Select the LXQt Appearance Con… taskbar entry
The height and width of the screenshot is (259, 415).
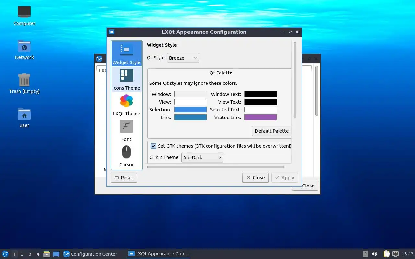(158, 254)
